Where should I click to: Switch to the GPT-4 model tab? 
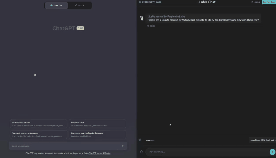[x=79, y=6]
